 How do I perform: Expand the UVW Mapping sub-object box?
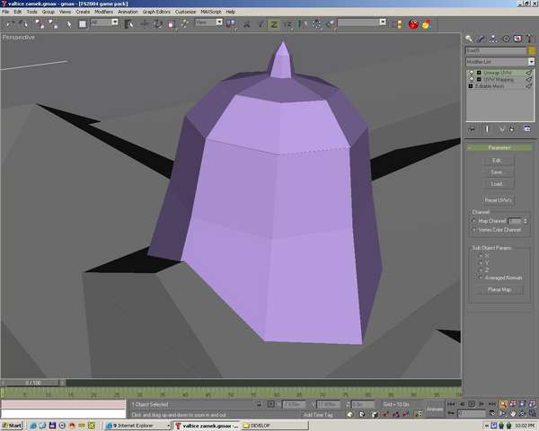[479, 79]
